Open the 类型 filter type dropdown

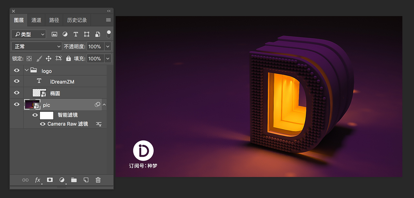(x=29, y=34)
